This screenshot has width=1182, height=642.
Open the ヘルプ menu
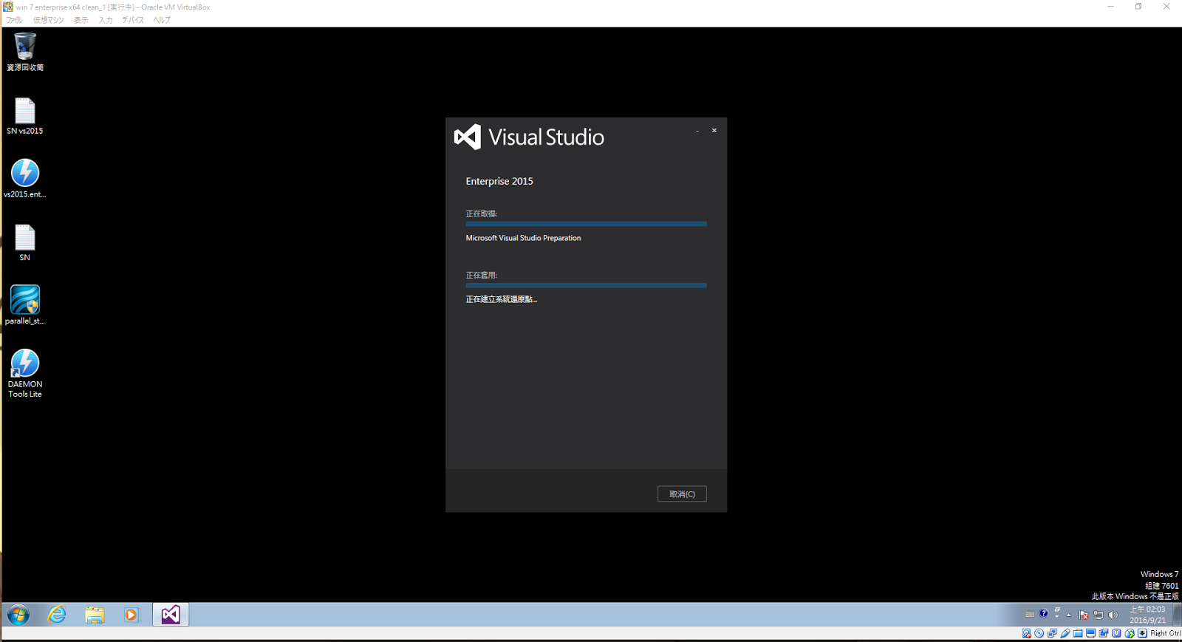(x=162, y=20)
